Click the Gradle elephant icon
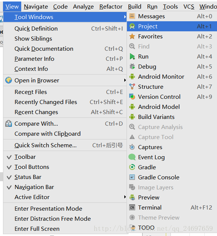 [132, 167]
